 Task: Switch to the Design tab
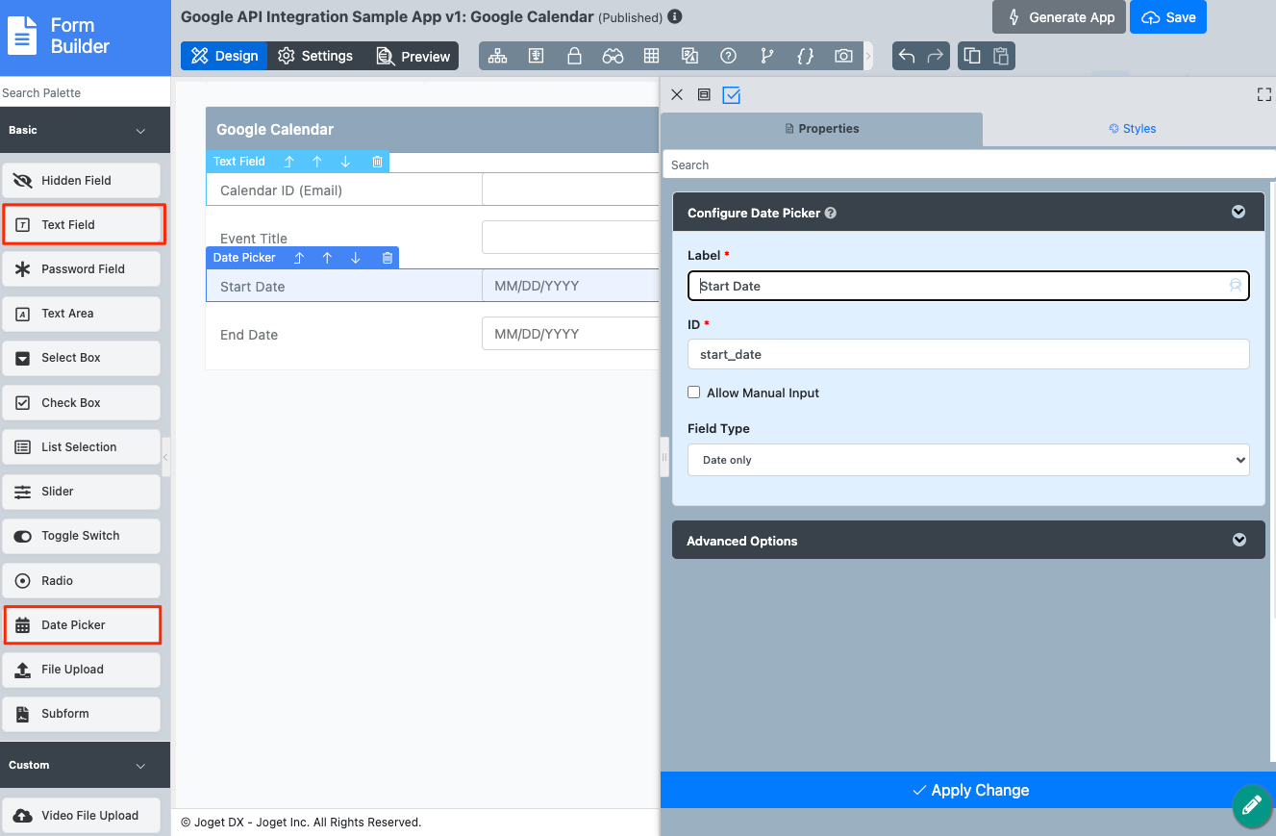224,56
